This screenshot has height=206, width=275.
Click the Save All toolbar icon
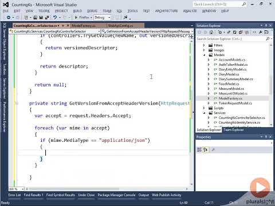pyautogui.click(x=47, y=18)
